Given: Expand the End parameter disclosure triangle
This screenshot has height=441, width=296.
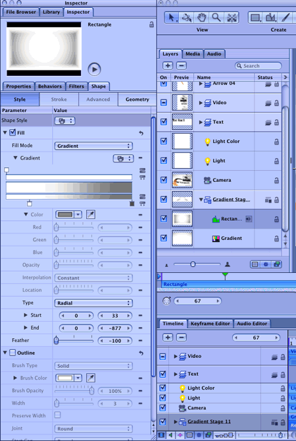Looking at the screenshot, I should (26, 328).
